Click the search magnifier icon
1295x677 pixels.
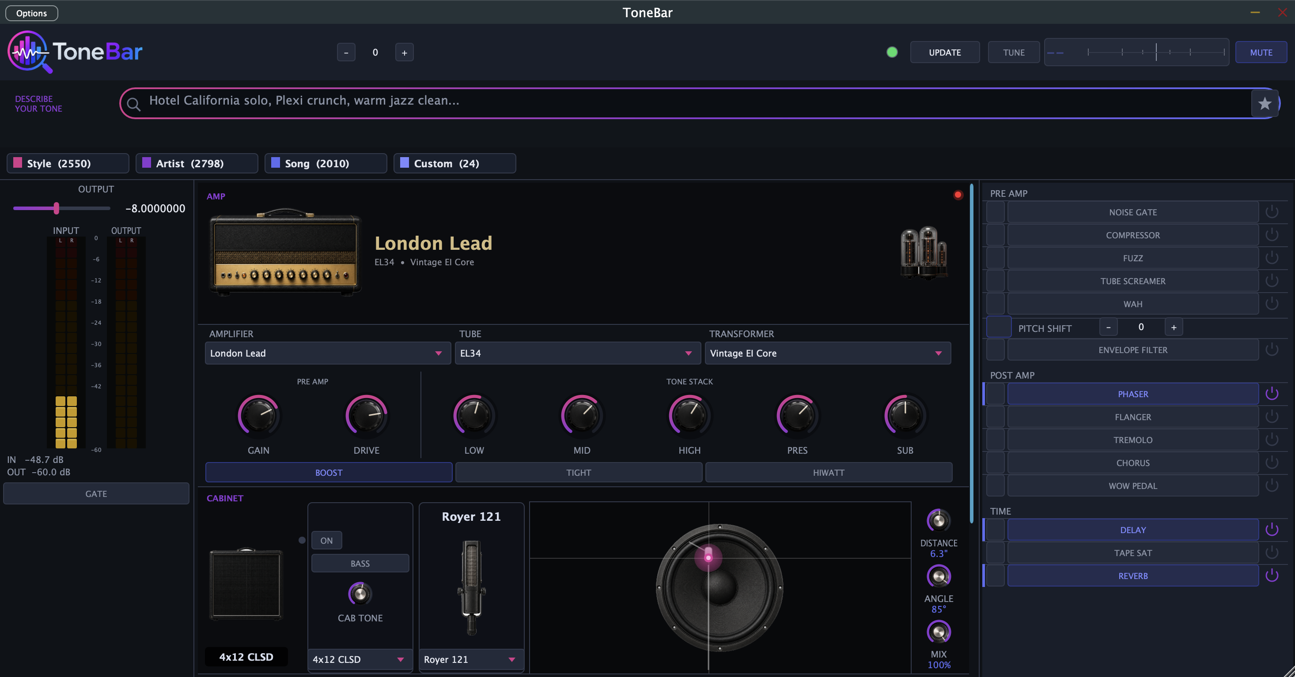[133, 105]
